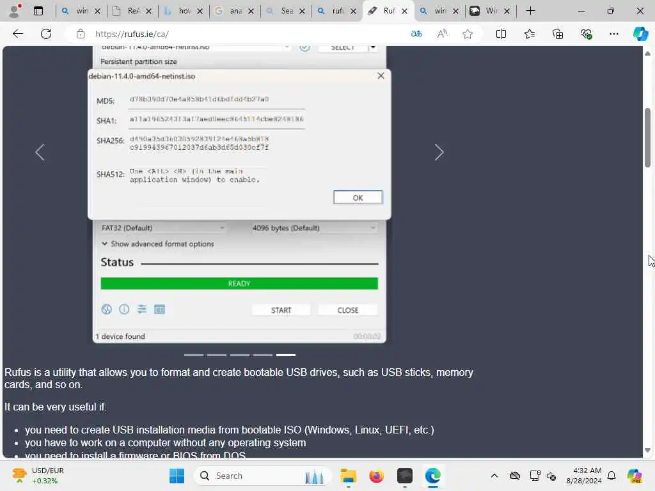The image size is (655, 491).
Task: Open the Favorites list icon
Action: pyautogui.click(x=529, y=34)
